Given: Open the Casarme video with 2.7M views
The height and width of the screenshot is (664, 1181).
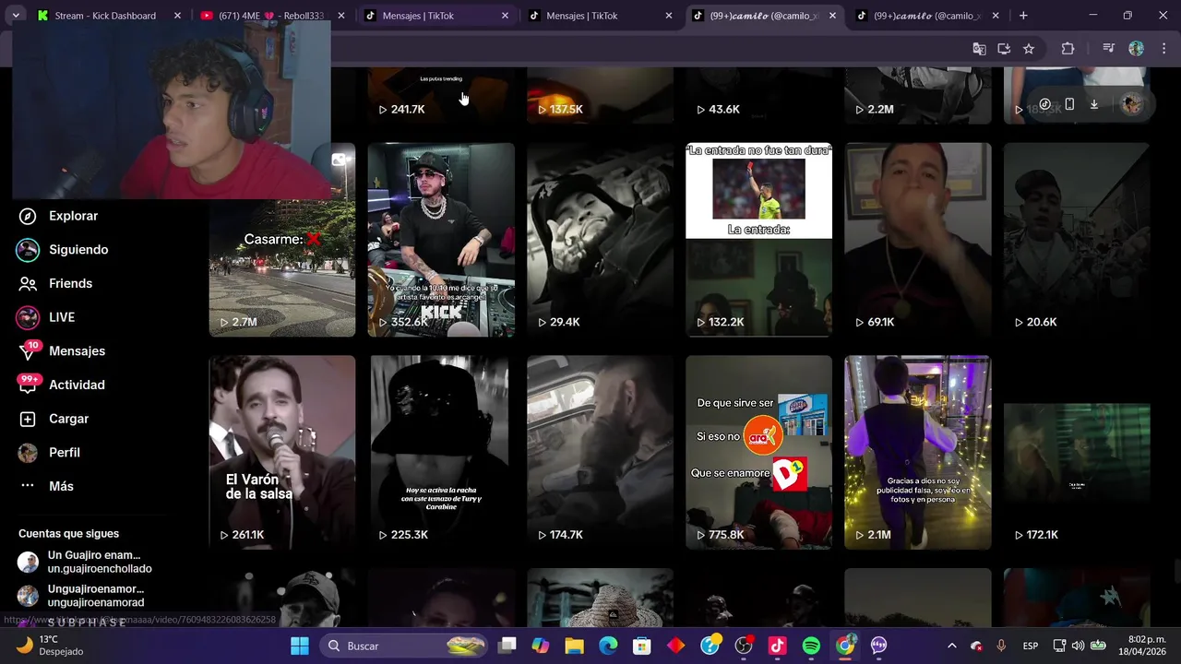Looking at the screenshot, I should click(281, 240).
